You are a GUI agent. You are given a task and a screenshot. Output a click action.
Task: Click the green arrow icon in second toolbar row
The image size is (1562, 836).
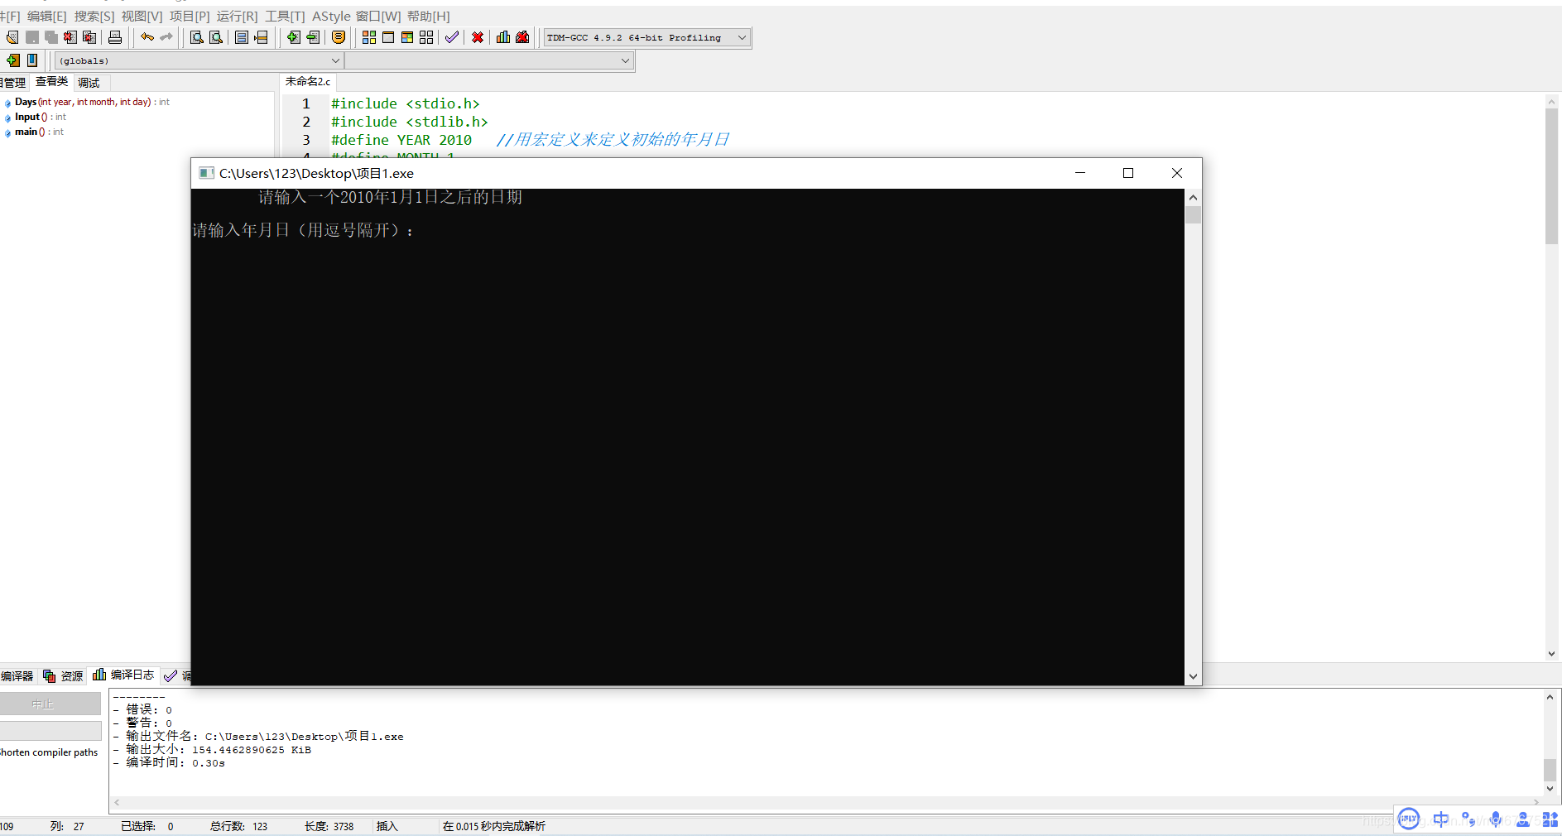(13, 60)
